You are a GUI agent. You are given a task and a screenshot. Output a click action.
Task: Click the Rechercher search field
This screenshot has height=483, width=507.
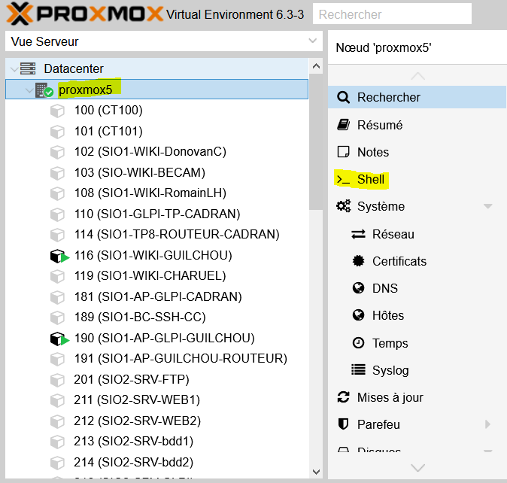click(x=391, y=14)
